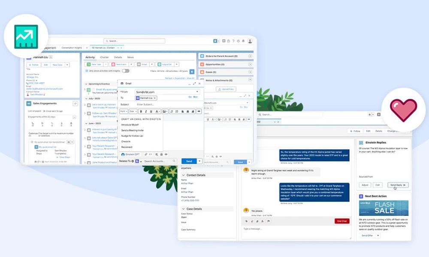The width and height of the screenshot is (429, 257).
Task: Select Introduce Myself from the Einstein draft menu
Action: tap(130, 125)
